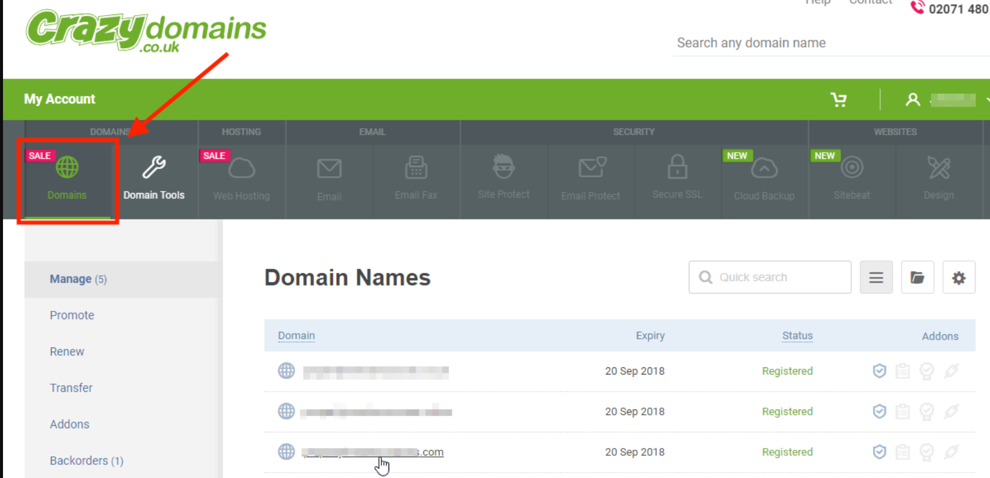Open Email Fax icon
The image size is (990, 478).
click(416, 168)
